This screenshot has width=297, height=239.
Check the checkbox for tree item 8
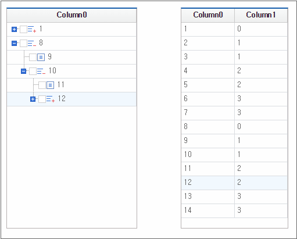click(x=23, y=43)
